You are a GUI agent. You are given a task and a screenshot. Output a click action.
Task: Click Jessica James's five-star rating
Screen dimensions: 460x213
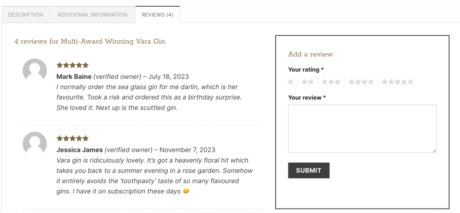(x=72, y=138)
